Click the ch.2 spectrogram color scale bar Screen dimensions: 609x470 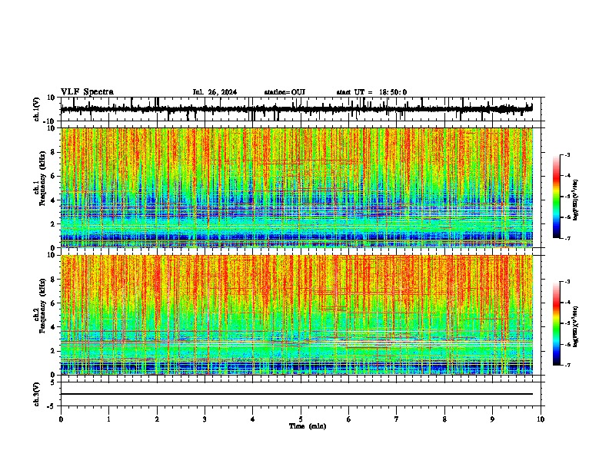tap(556, 323)
